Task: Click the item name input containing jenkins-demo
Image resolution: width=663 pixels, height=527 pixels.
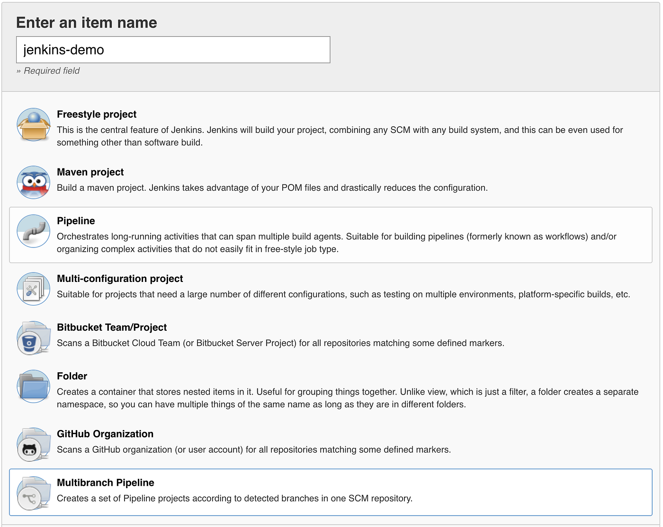Action: 173,50
